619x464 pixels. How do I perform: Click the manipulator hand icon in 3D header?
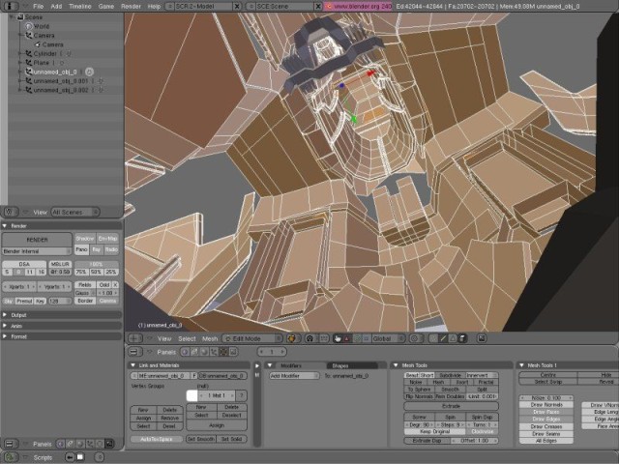(x=339, y=338)
